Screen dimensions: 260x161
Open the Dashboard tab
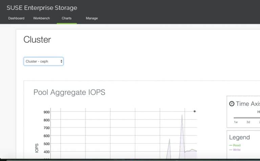click(x=16, y=18)
